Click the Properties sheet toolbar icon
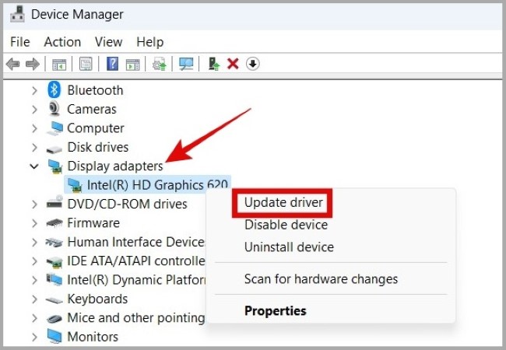 coord(86,64)
